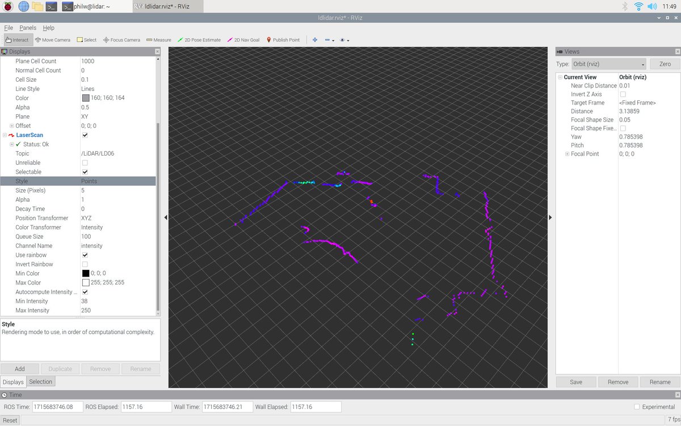
Task: Select the 2D Pose Estimate tool
Action: coord(199,40)
